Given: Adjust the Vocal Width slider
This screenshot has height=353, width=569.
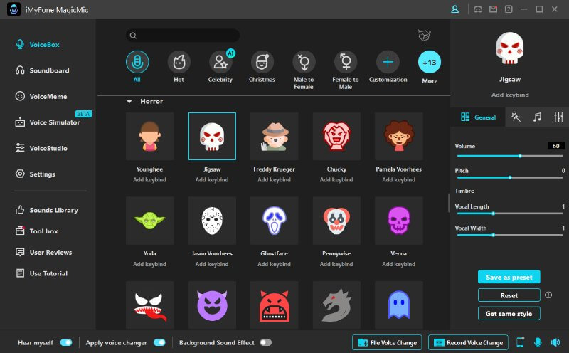Looking at the screenshot, I should 509,236.
